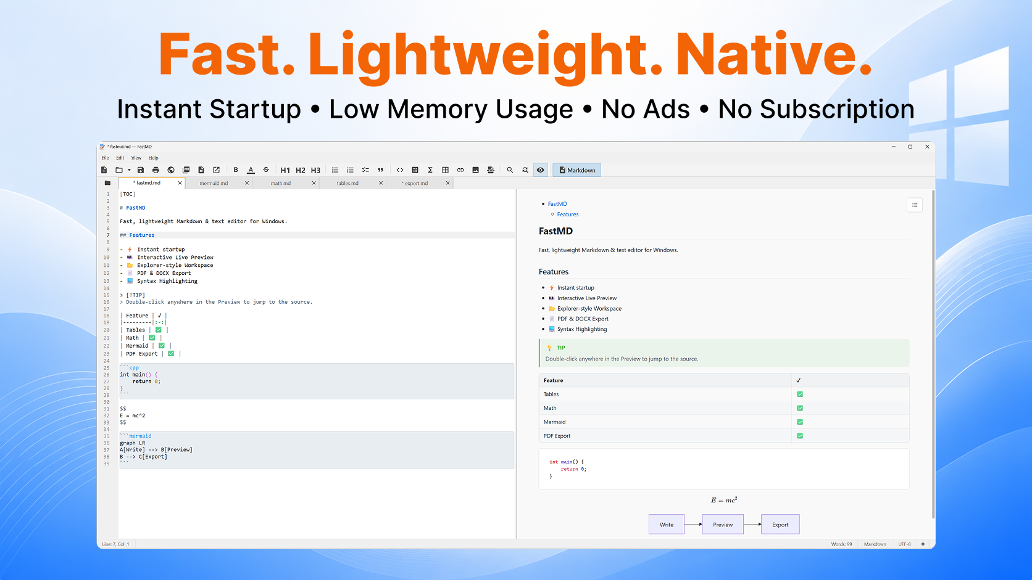Click the Markdown language status bar entry
This screenshot has width=1032, height=580.
tap(875, 544)
